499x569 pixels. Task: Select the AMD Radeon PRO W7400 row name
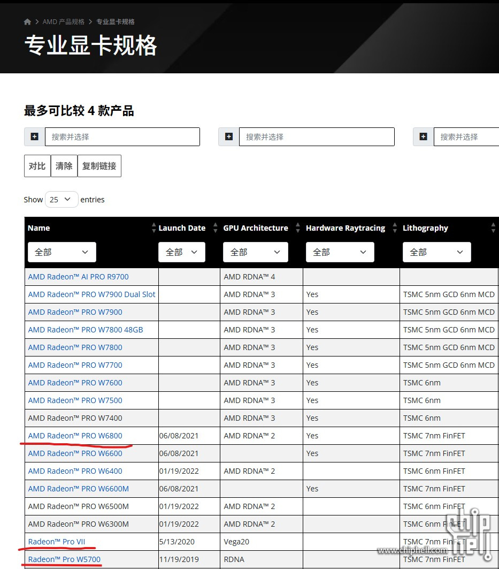pyautogui.click(x=75, y=418)
